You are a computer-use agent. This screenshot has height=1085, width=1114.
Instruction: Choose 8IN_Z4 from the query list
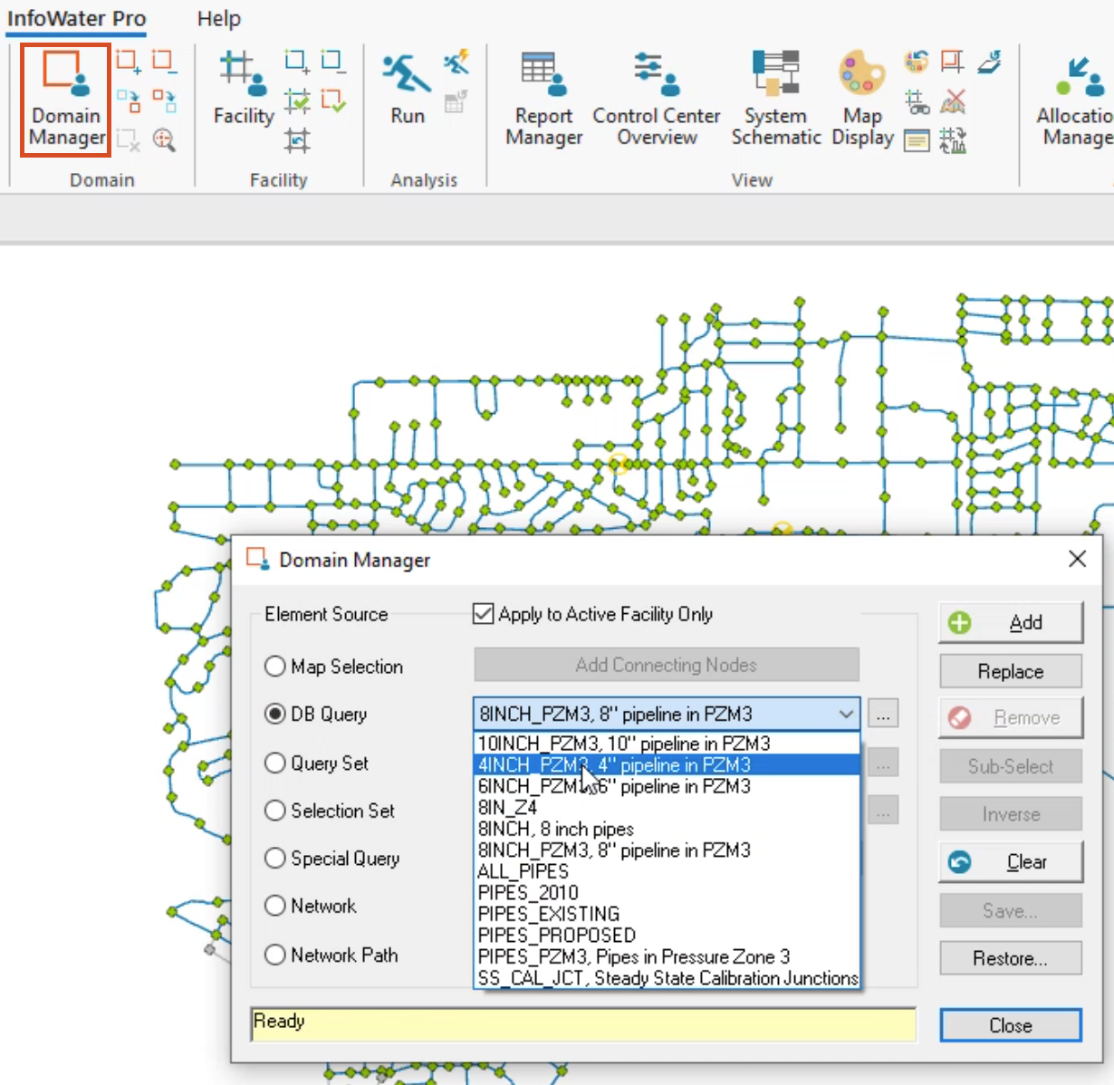[x=667, y=807]
